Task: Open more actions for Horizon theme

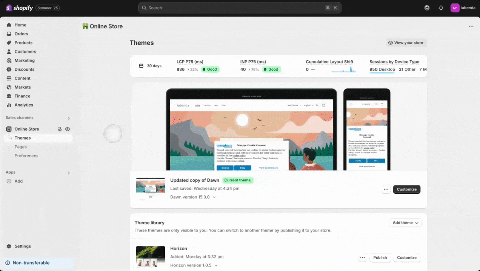Action: point(362,258)
